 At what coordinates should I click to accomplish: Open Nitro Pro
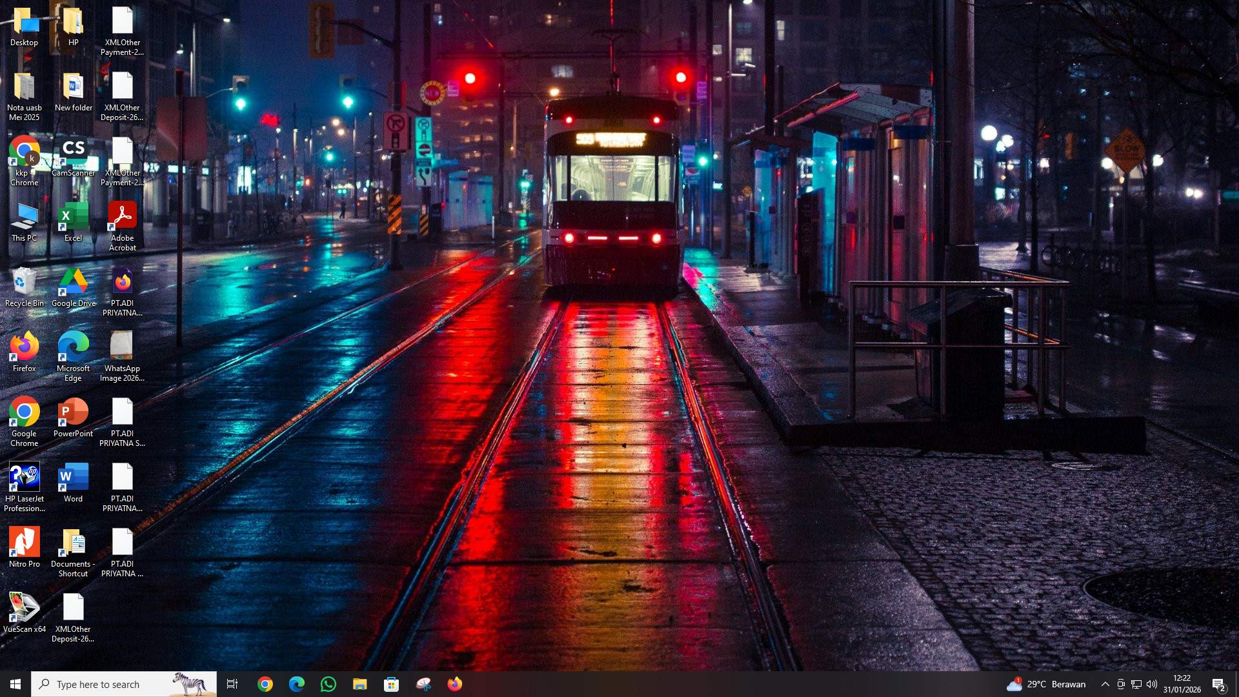(x=24, y=542)
